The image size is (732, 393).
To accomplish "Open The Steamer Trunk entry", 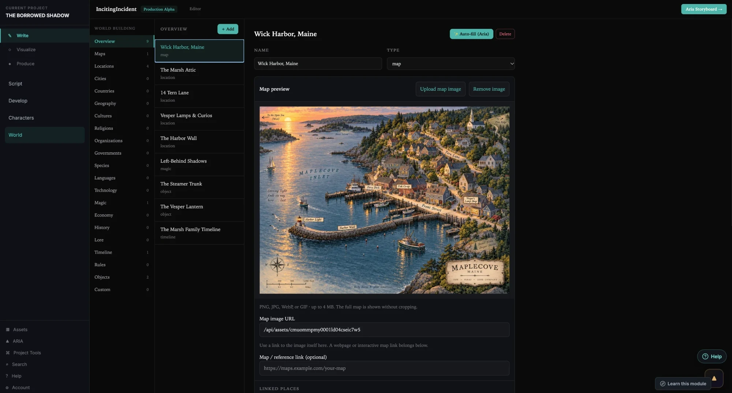I will tap(199, 188).
